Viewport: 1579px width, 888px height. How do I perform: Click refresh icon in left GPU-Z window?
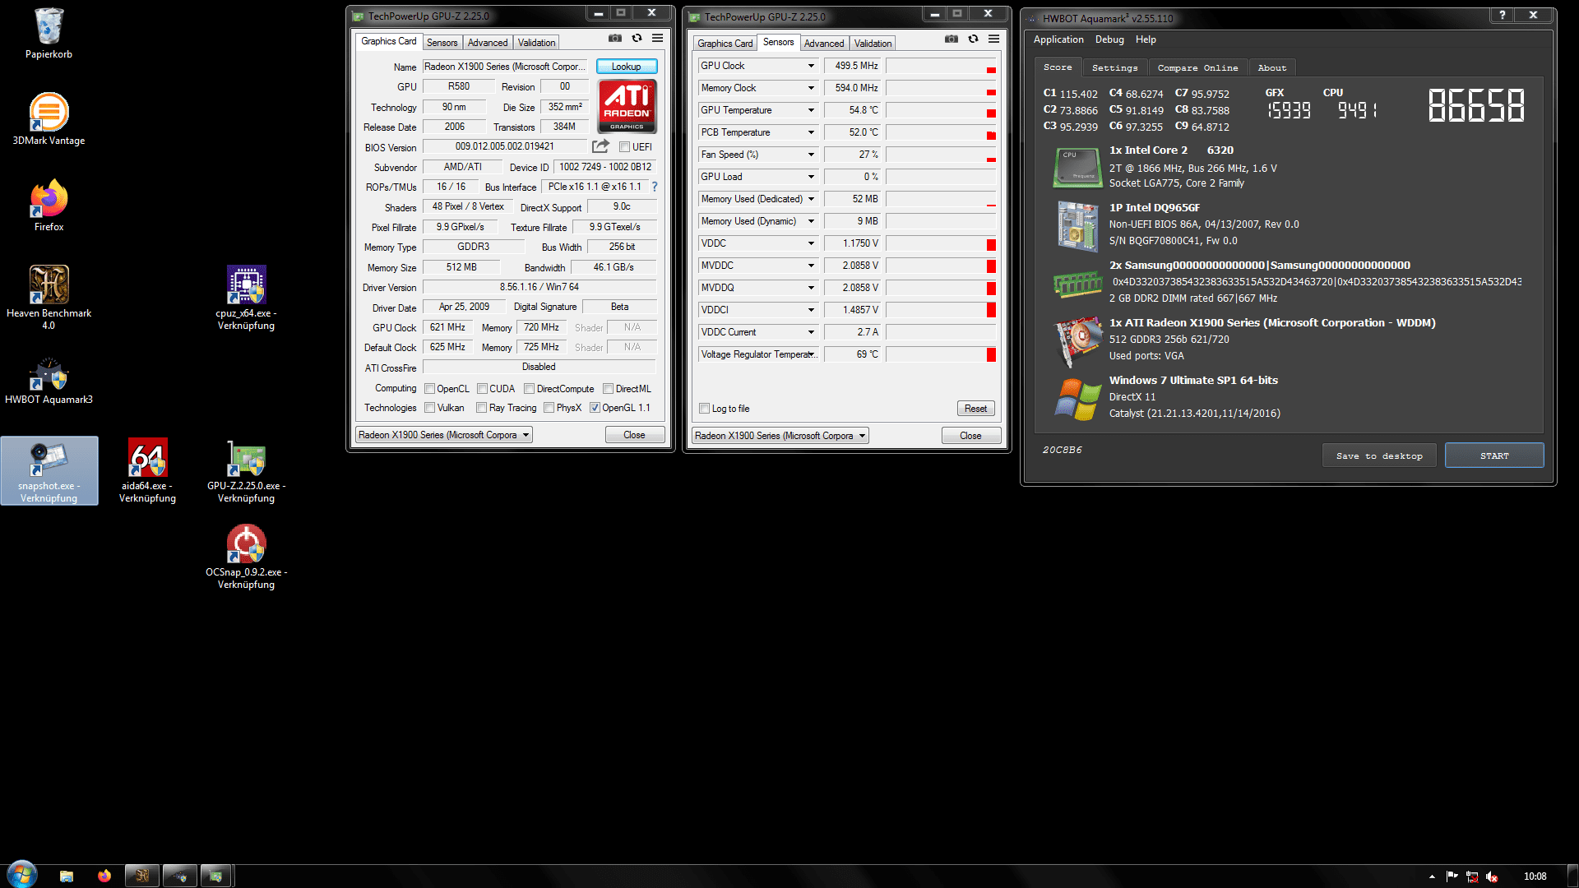pos(637,38)
